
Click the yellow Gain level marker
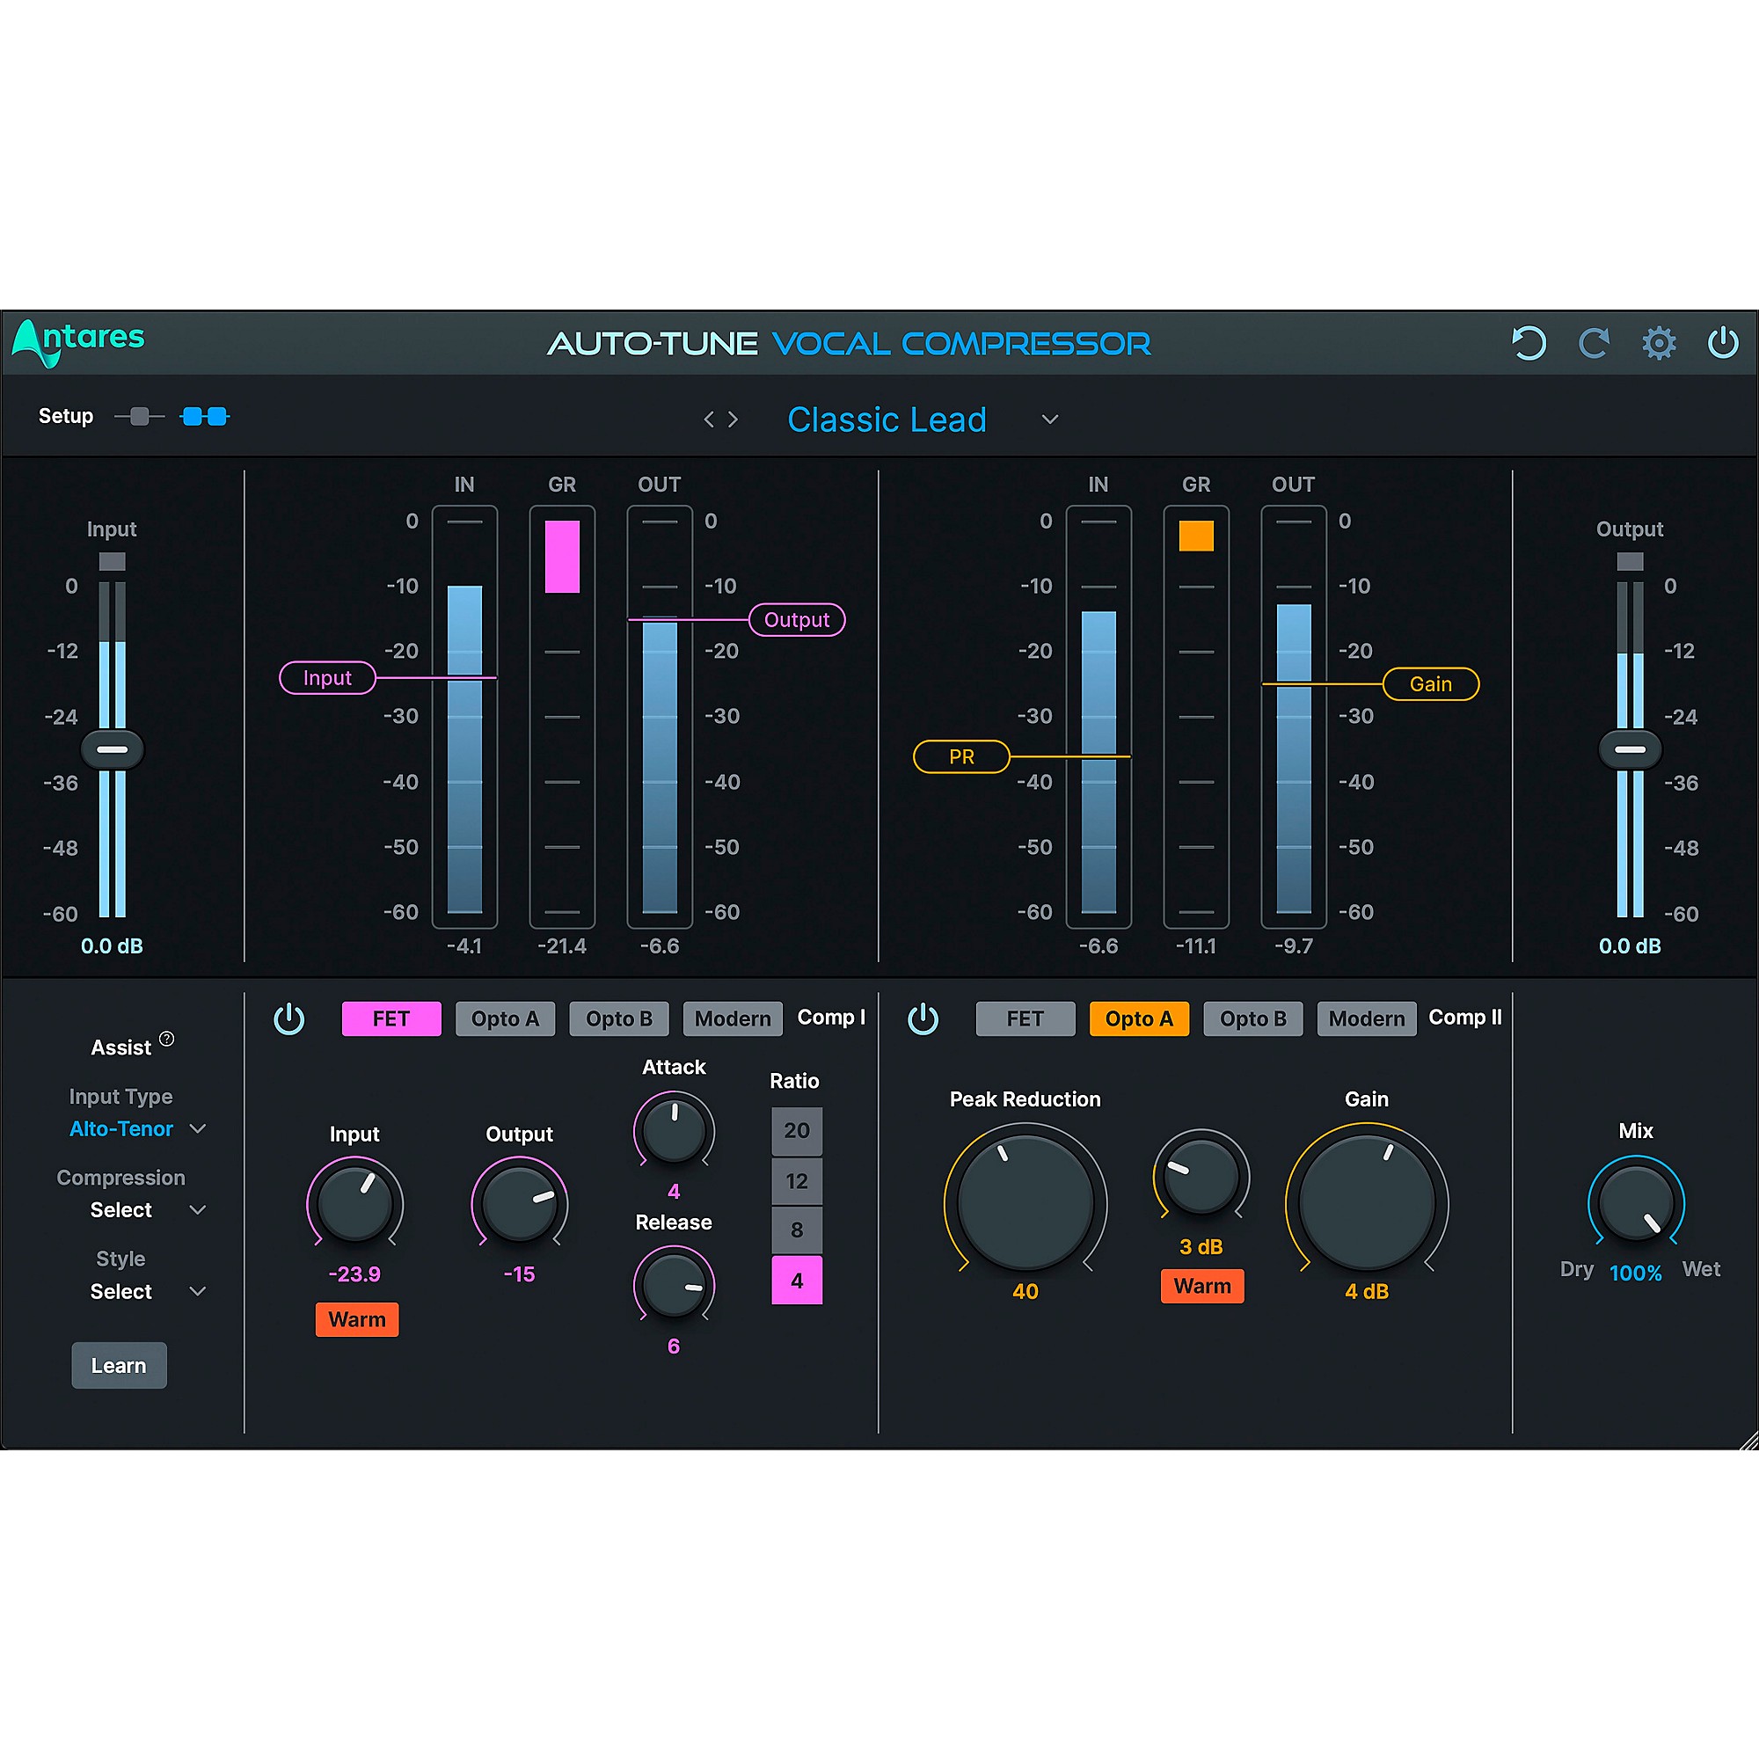(x=1431, y=683)
